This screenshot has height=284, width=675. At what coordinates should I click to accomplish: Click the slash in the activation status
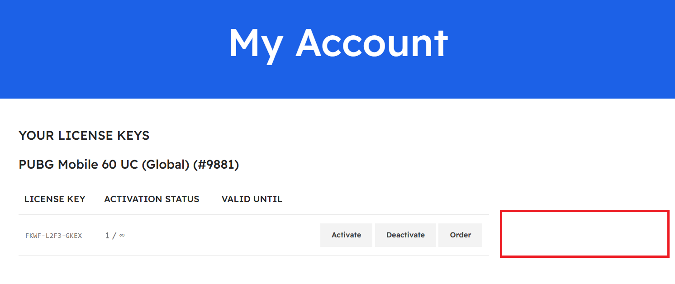[114, 235]
